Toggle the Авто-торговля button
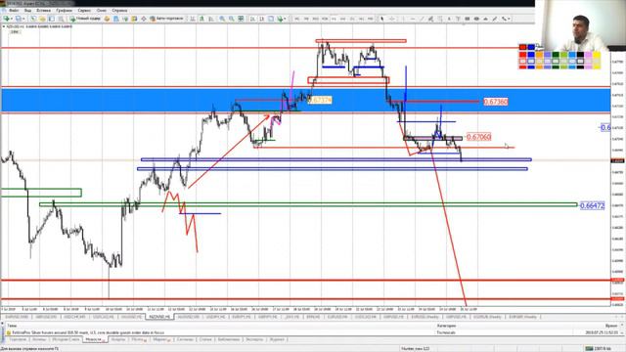 tap(166, 19)
